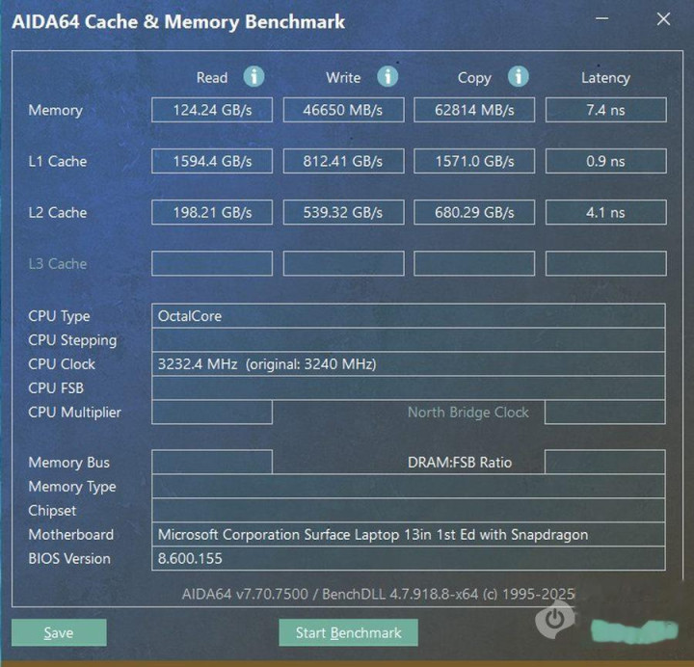Select L2 Cache Read 198.21 GB/s
694x667 pixels.
tap(212, 212)
